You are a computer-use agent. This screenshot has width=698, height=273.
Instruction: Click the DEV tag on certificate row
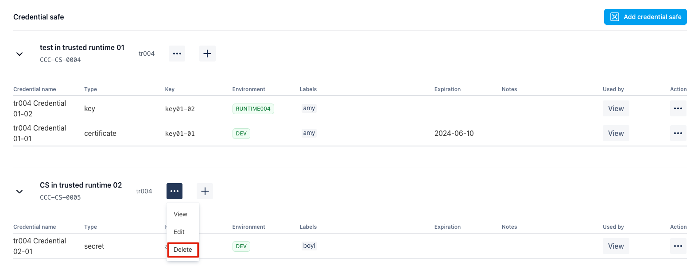(x=241, y=134)
